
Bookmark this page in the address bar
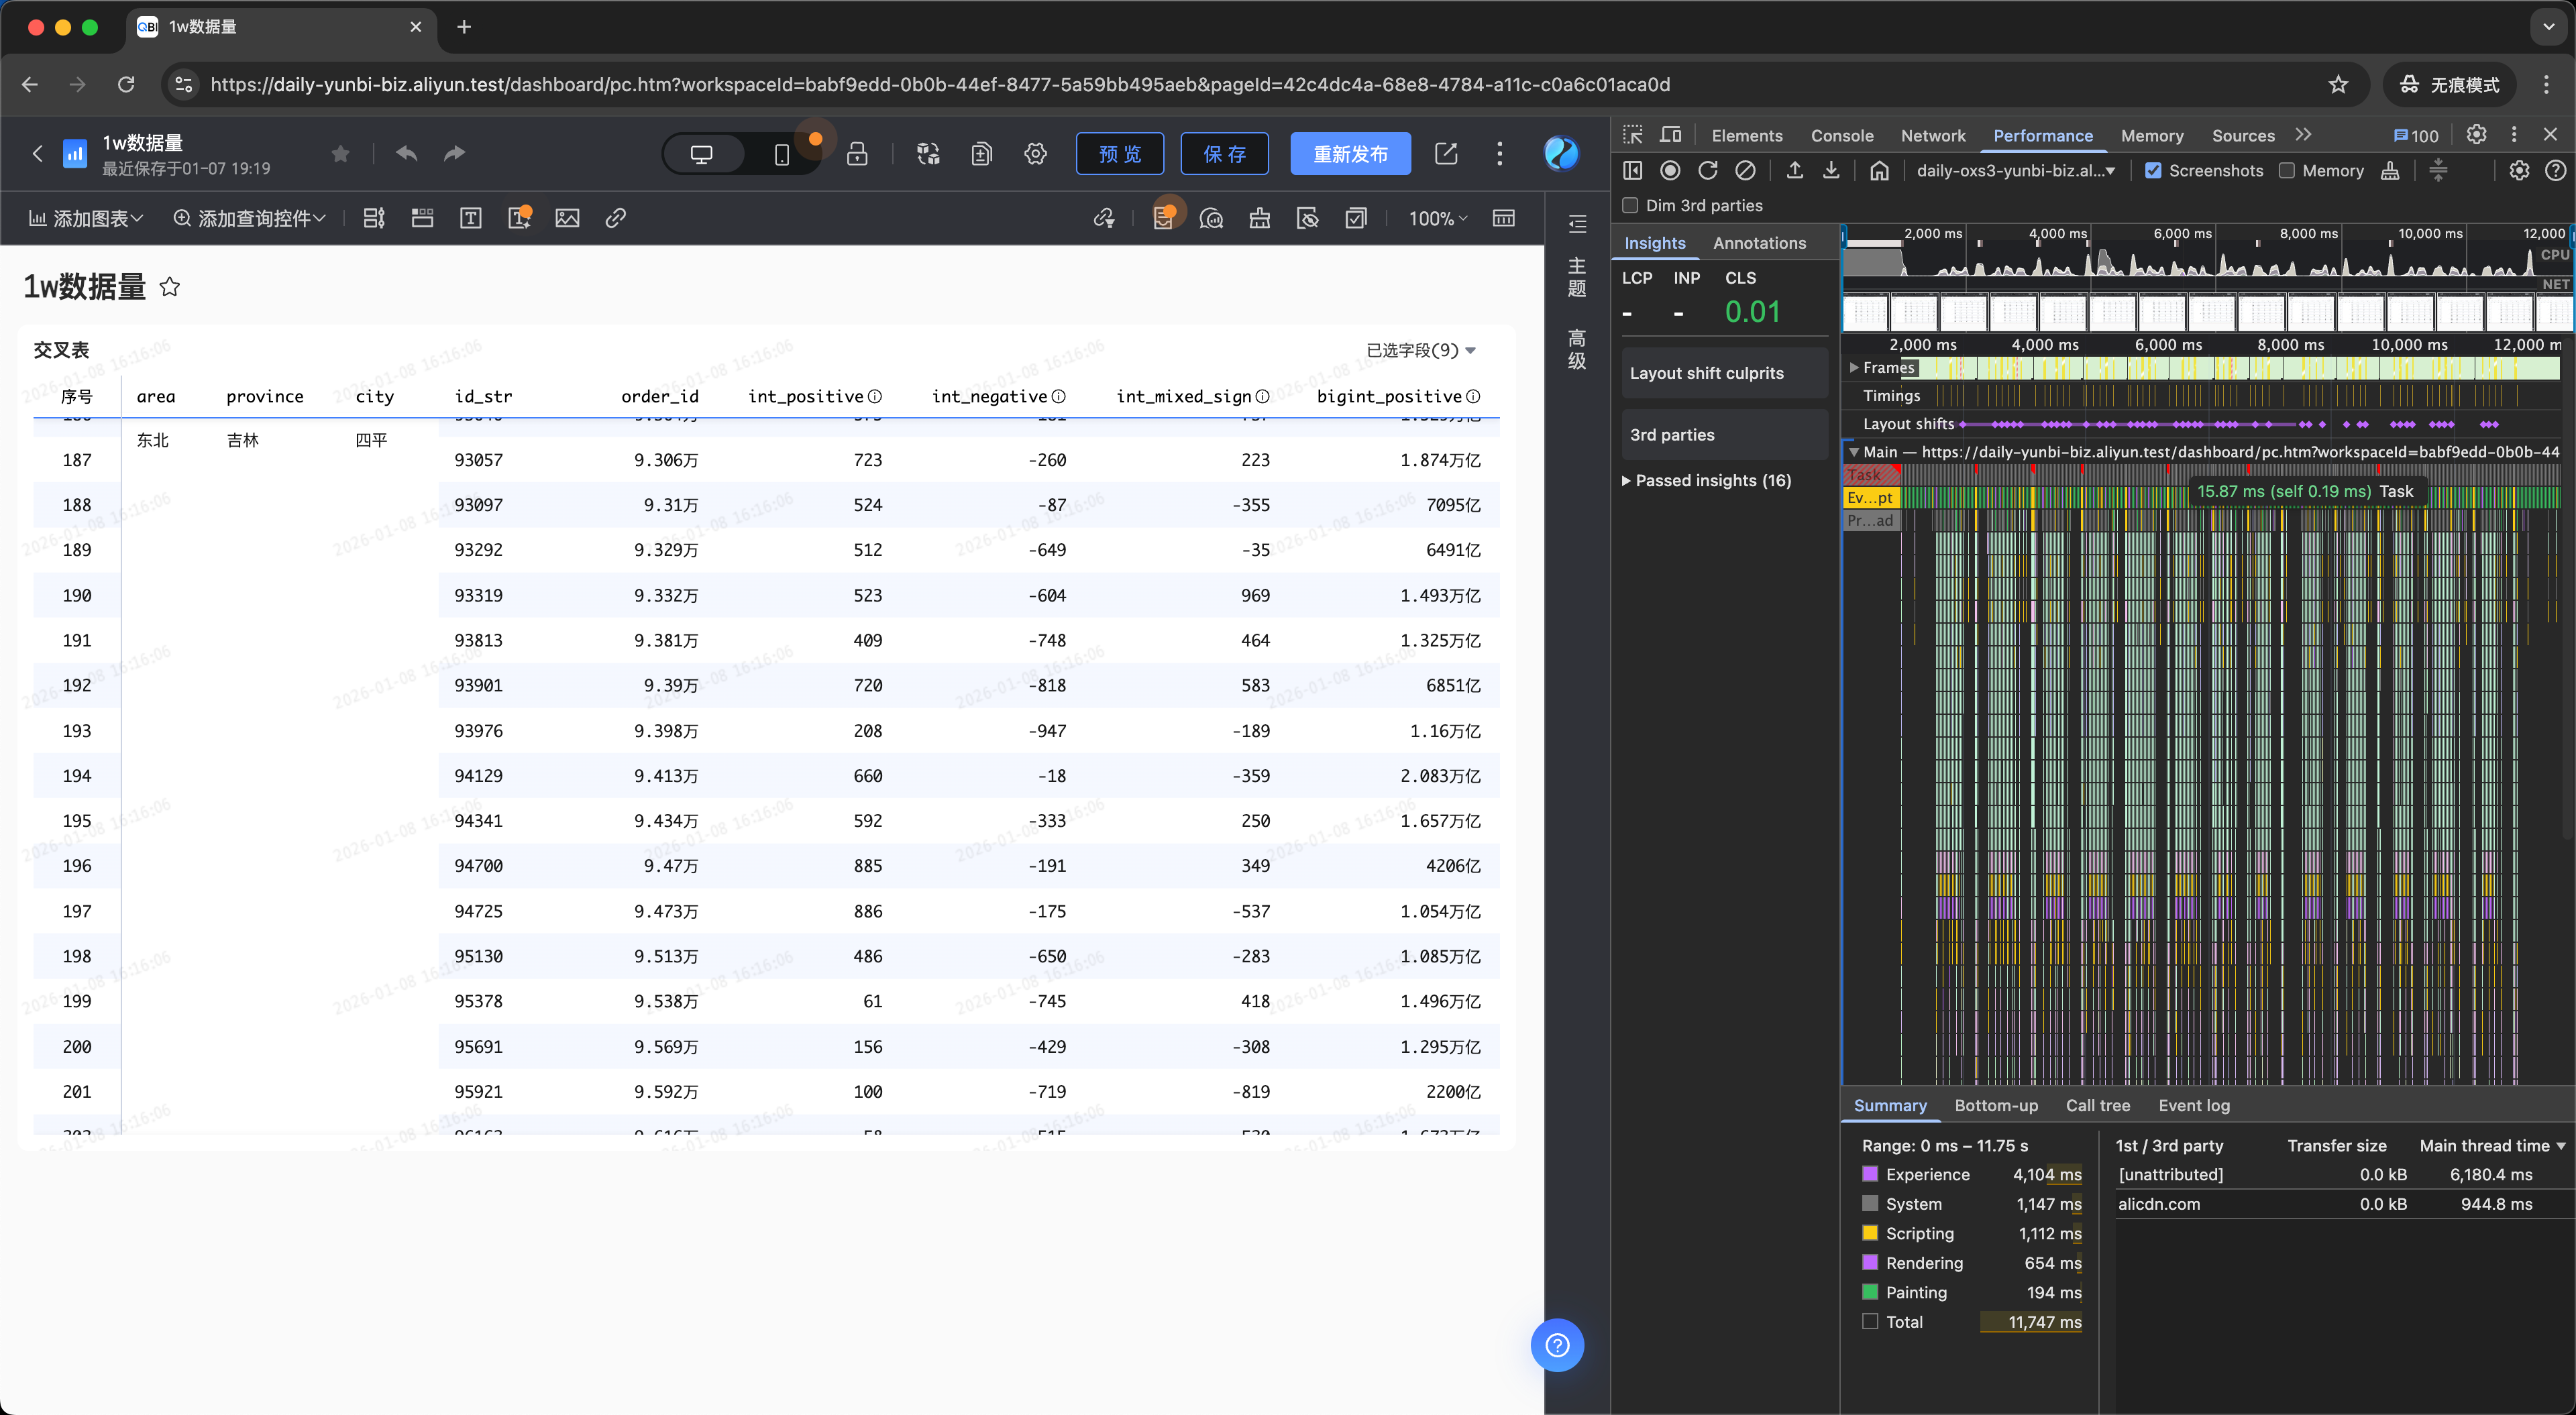click(2338, 85)
